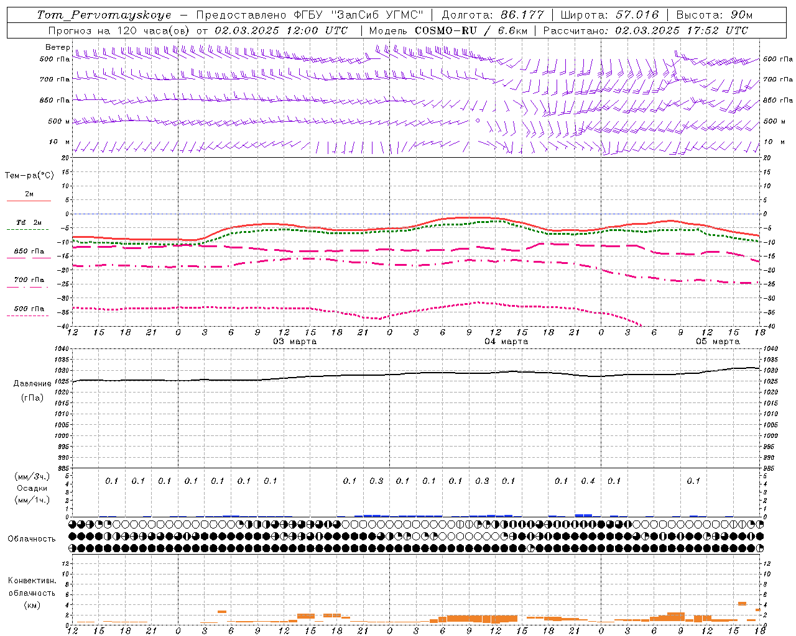796x636 pixels.
Task: Click the station name Tom_Pervomayskoye in header
Action: [104, 15]
